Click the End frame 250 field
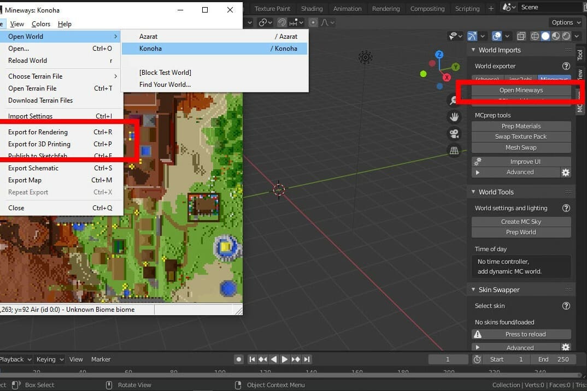The height and width of the screenshot is (391, 587). click(553, 359)
